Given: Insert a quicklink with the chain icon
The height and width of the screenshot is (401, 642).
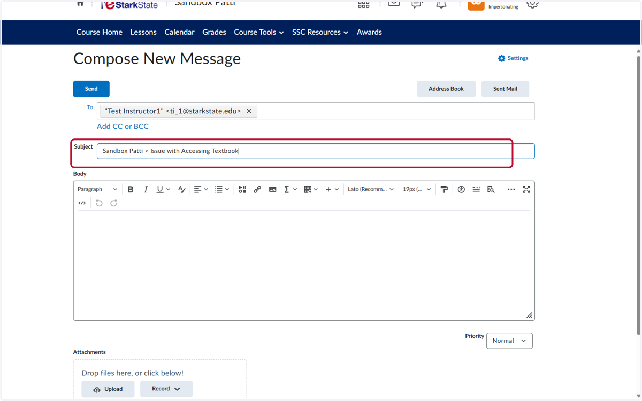Looking at the screenshot, I should pyautogui.click(x=257, y=189).
